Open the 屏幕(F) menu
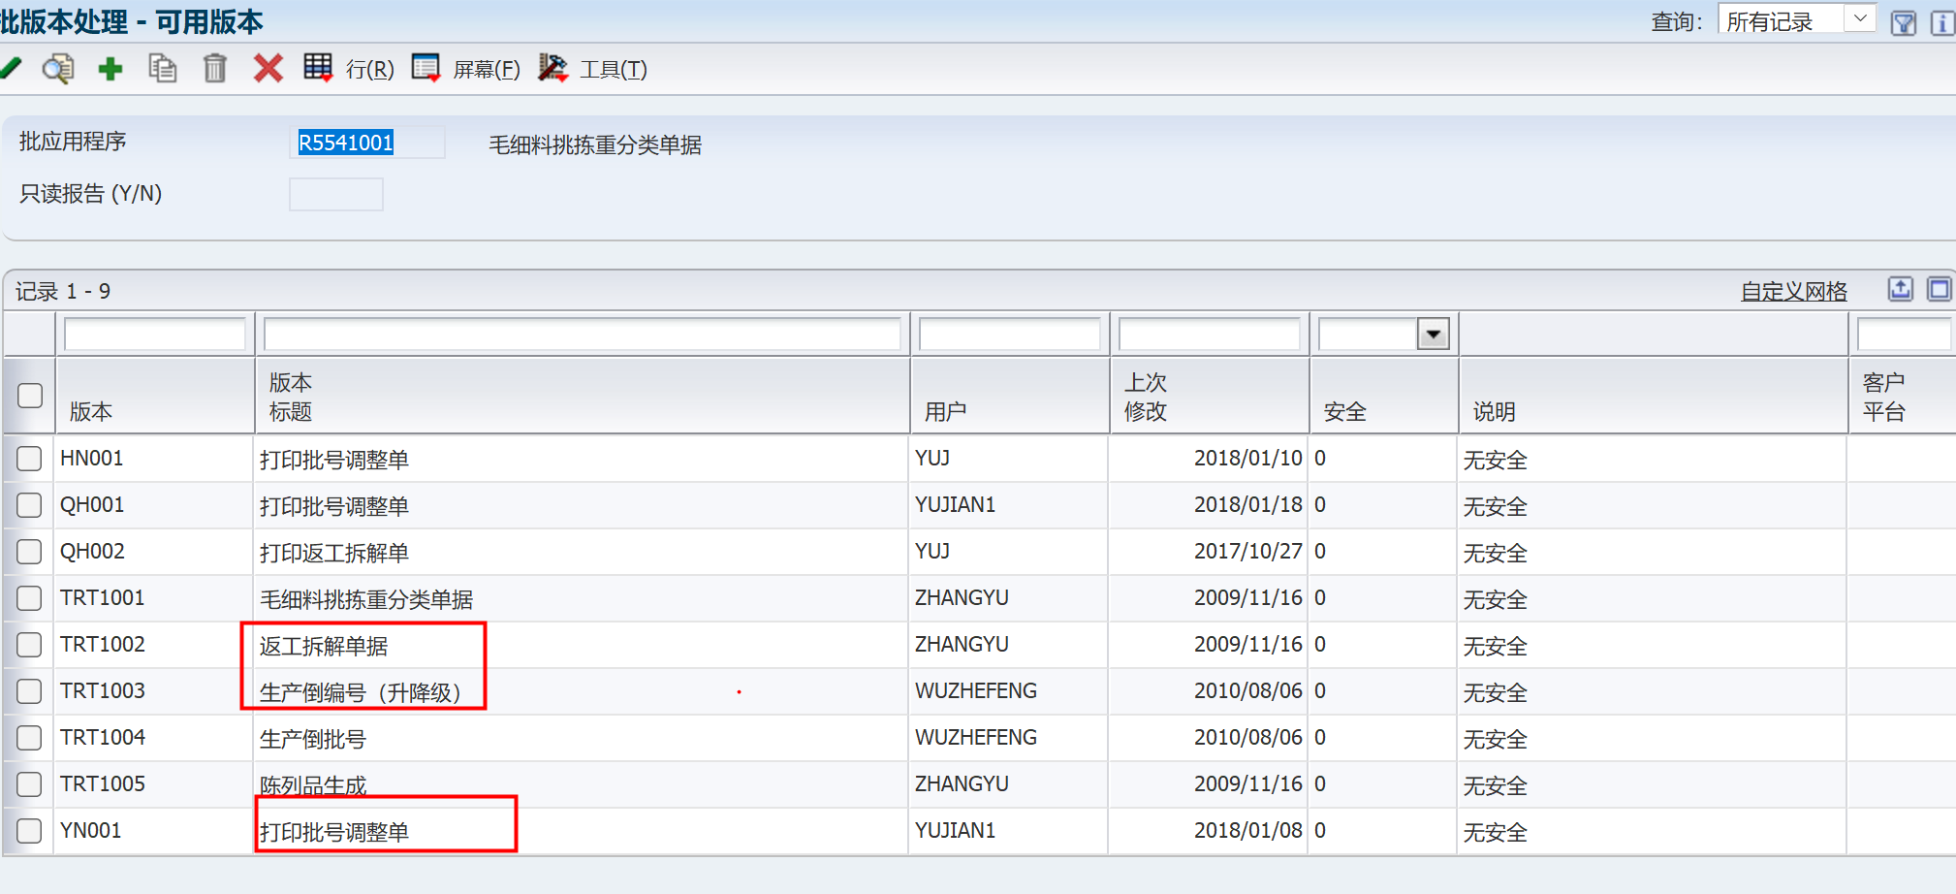The width and height of the screenshot is (1956, 894). tap(487, 70)
